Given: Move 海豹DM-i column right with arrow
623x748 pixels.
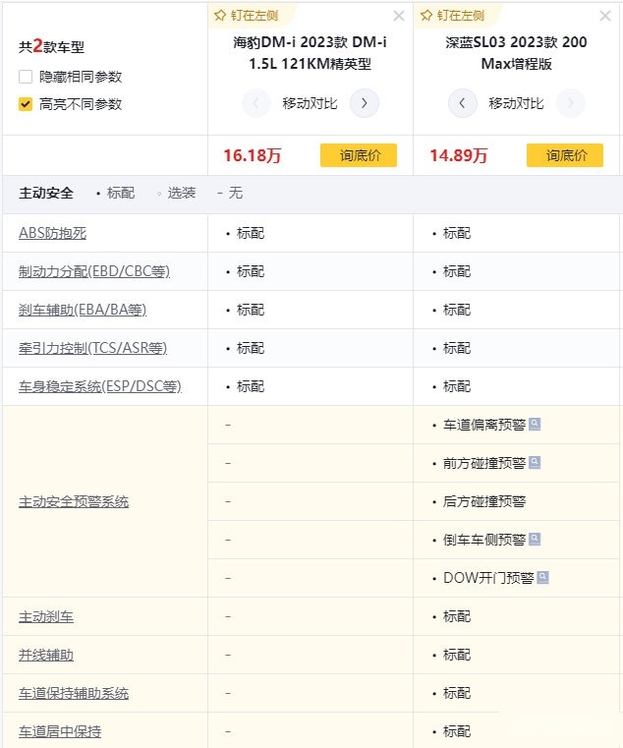Looking at the screenshot, I should [x=365, y=103].
